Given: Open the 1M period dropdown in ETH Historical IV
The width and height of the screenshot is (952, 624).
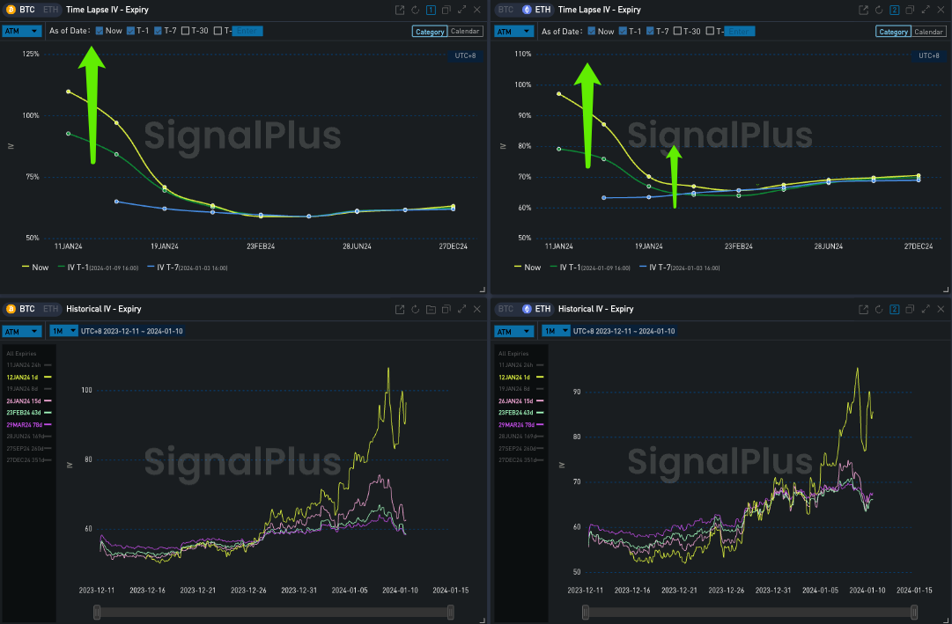Looking at the screenshot, I should (x=554, y=331).
